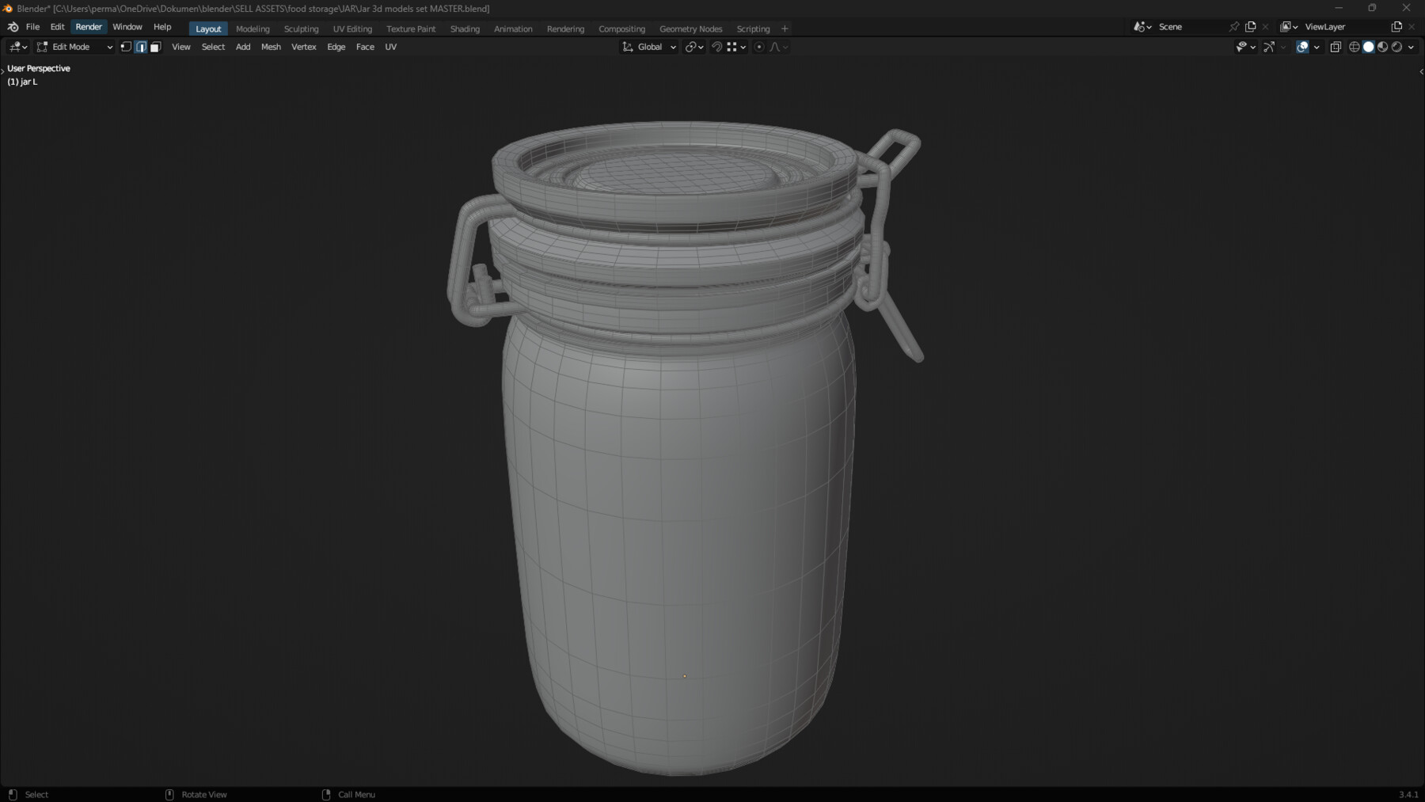Enable vertex select mode

coord(127,47)
